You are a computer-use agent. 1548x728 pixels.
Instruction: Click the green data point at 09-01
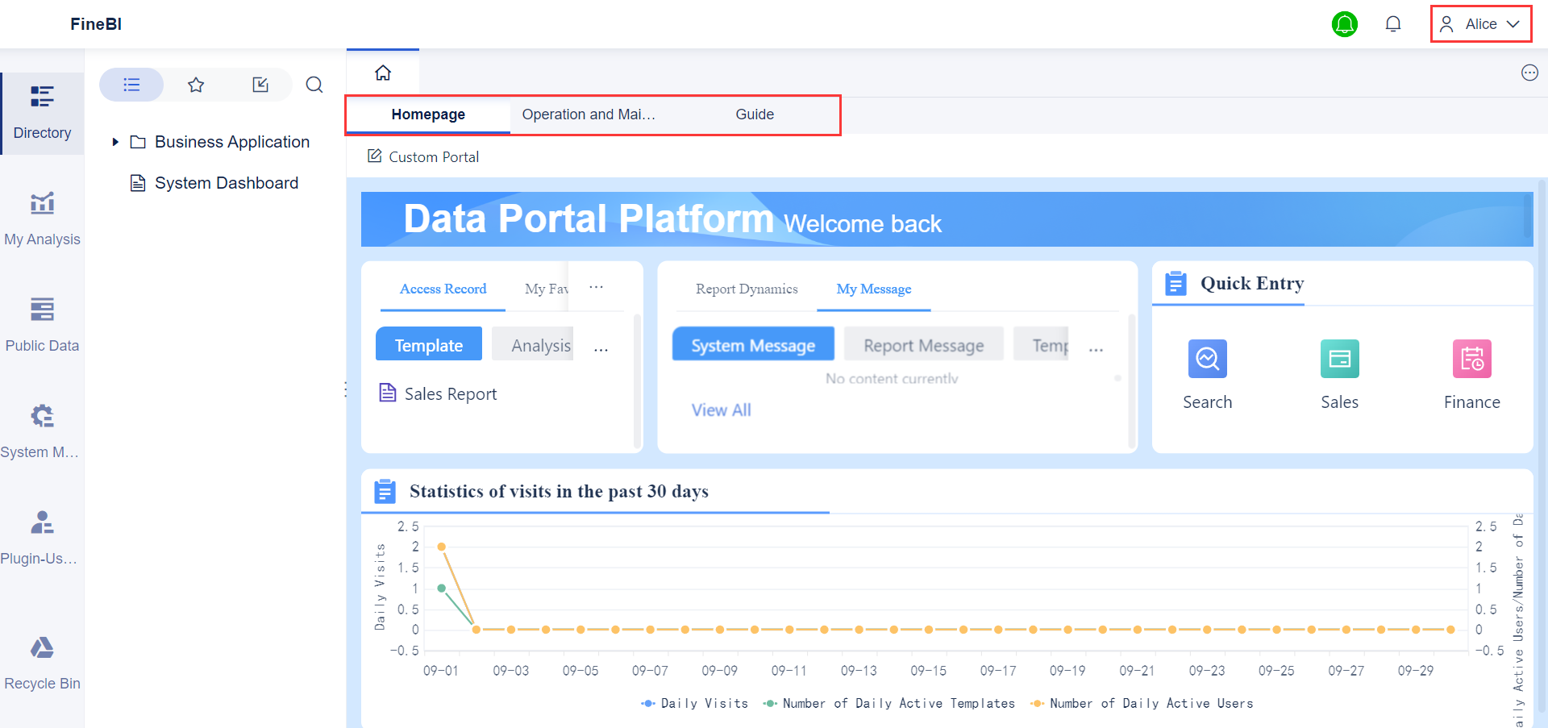click(441, 589)
